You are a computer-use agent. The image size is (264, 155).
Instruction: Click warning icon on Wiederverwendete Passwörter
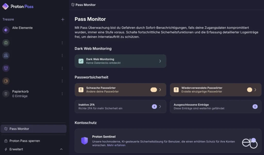click(176, 90)
